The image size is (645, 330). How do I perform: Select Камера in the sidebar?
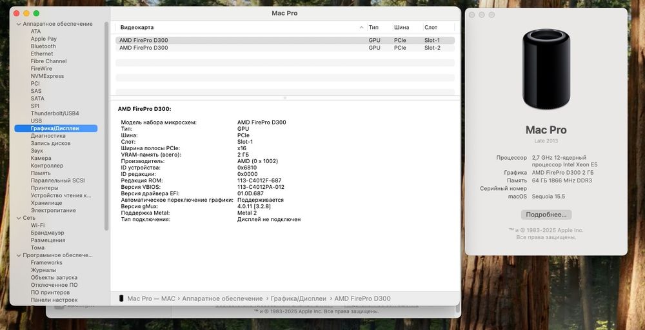[41, 158]
